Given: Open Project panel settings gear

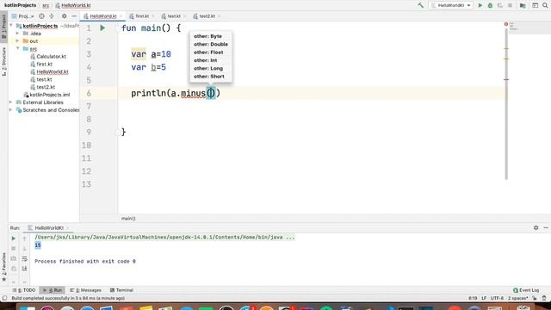Looking at the screenshot, I should tap(64, 16).
